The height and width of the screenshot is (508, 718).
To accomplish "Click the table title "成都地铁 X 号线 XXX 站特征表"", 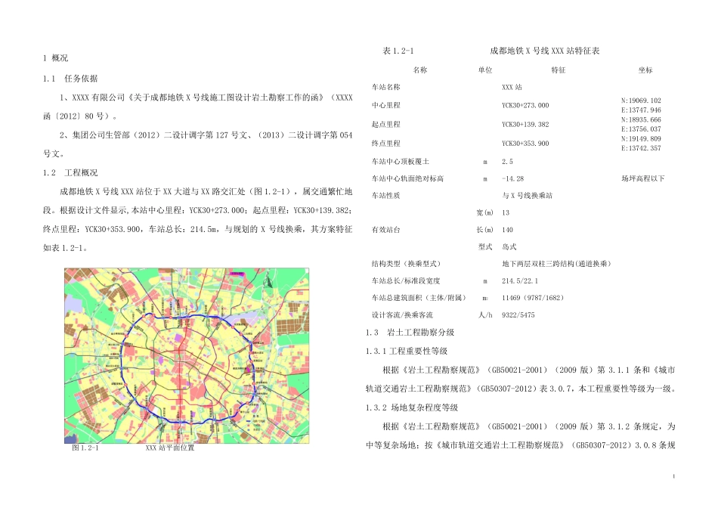I will tap(544, 51).
